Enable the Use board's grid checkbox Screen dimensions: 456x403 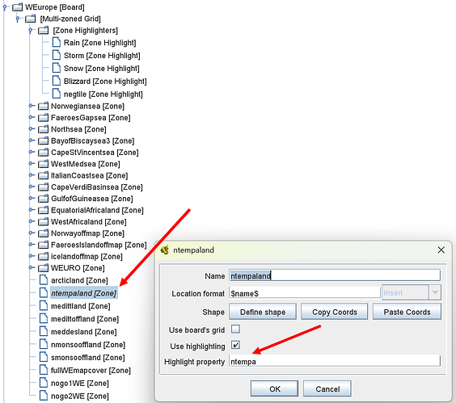(x=235, y=330)
